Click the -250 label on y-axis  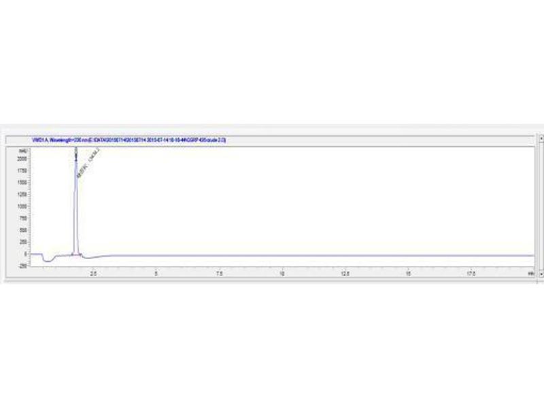pos(22,266)
